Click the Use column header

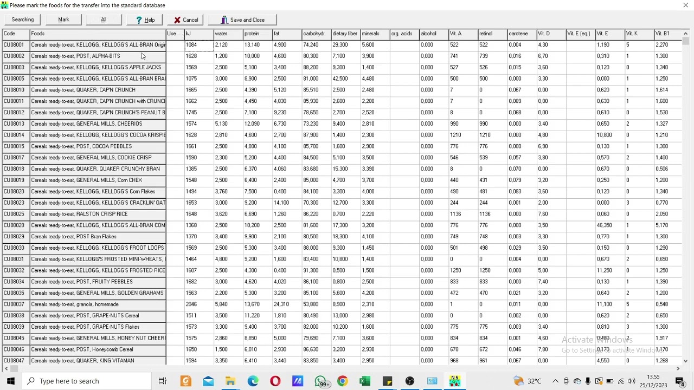[x=175, y=34]
